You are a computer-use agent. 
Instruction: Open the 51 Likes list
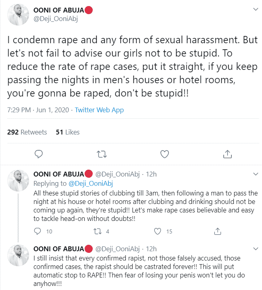[x=68, y=132]
